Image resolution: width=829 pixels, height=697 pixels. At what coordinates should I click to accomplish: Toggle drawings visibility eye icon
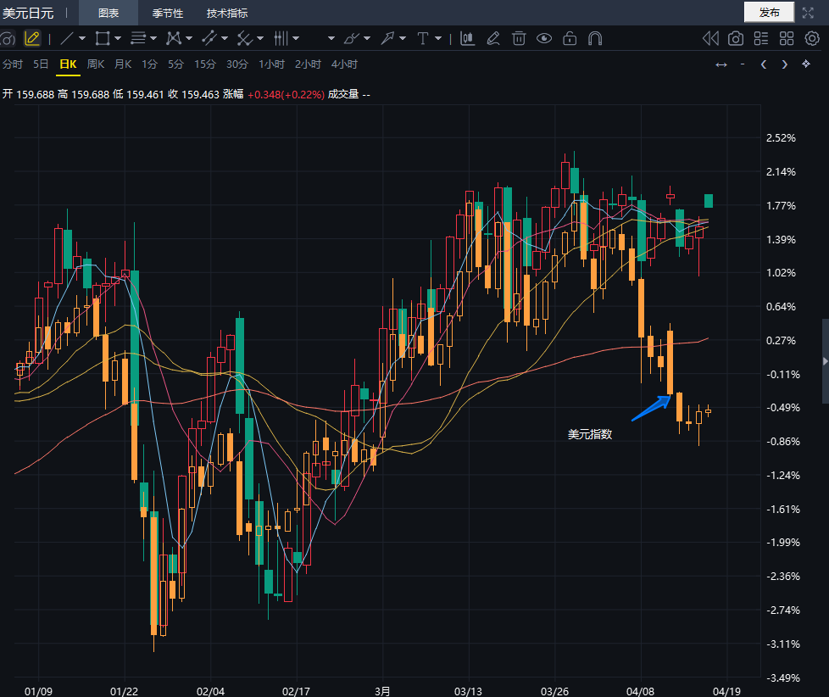(x=544, y=38)
